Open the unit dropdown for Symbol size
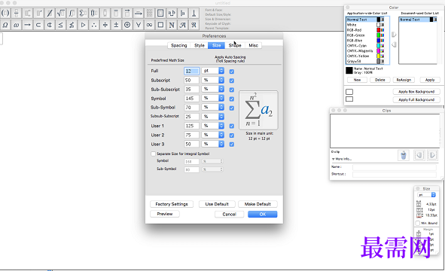Screen dimensions: 445x271 [213, 98]
